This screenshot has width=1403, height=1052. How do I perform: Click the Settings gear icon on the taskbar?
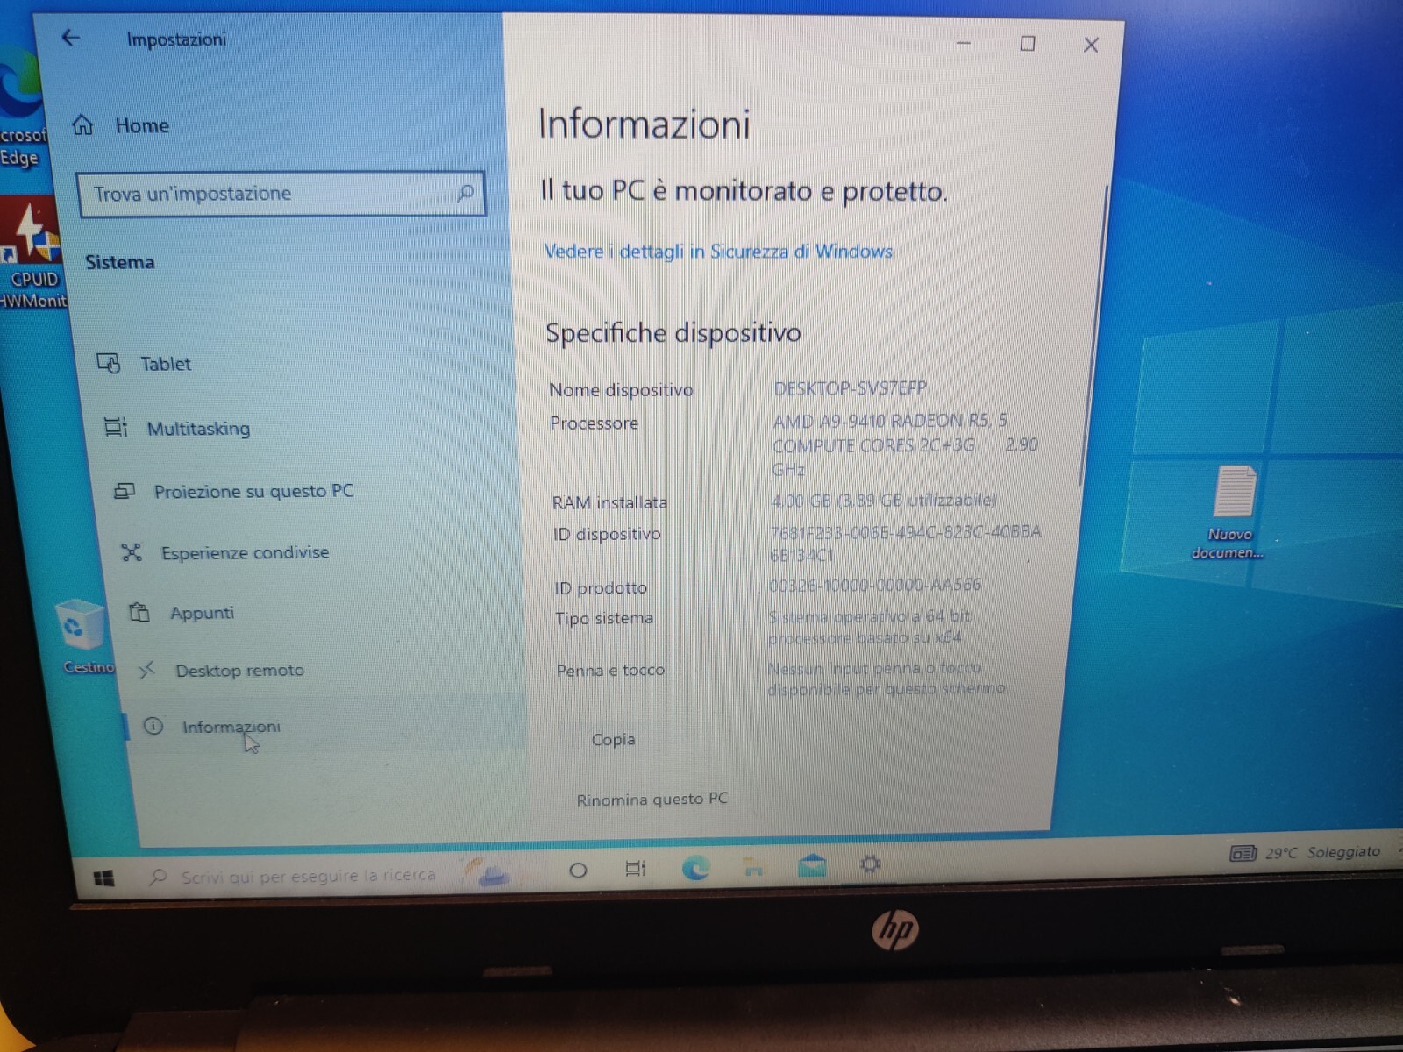[x=870, y=864]
